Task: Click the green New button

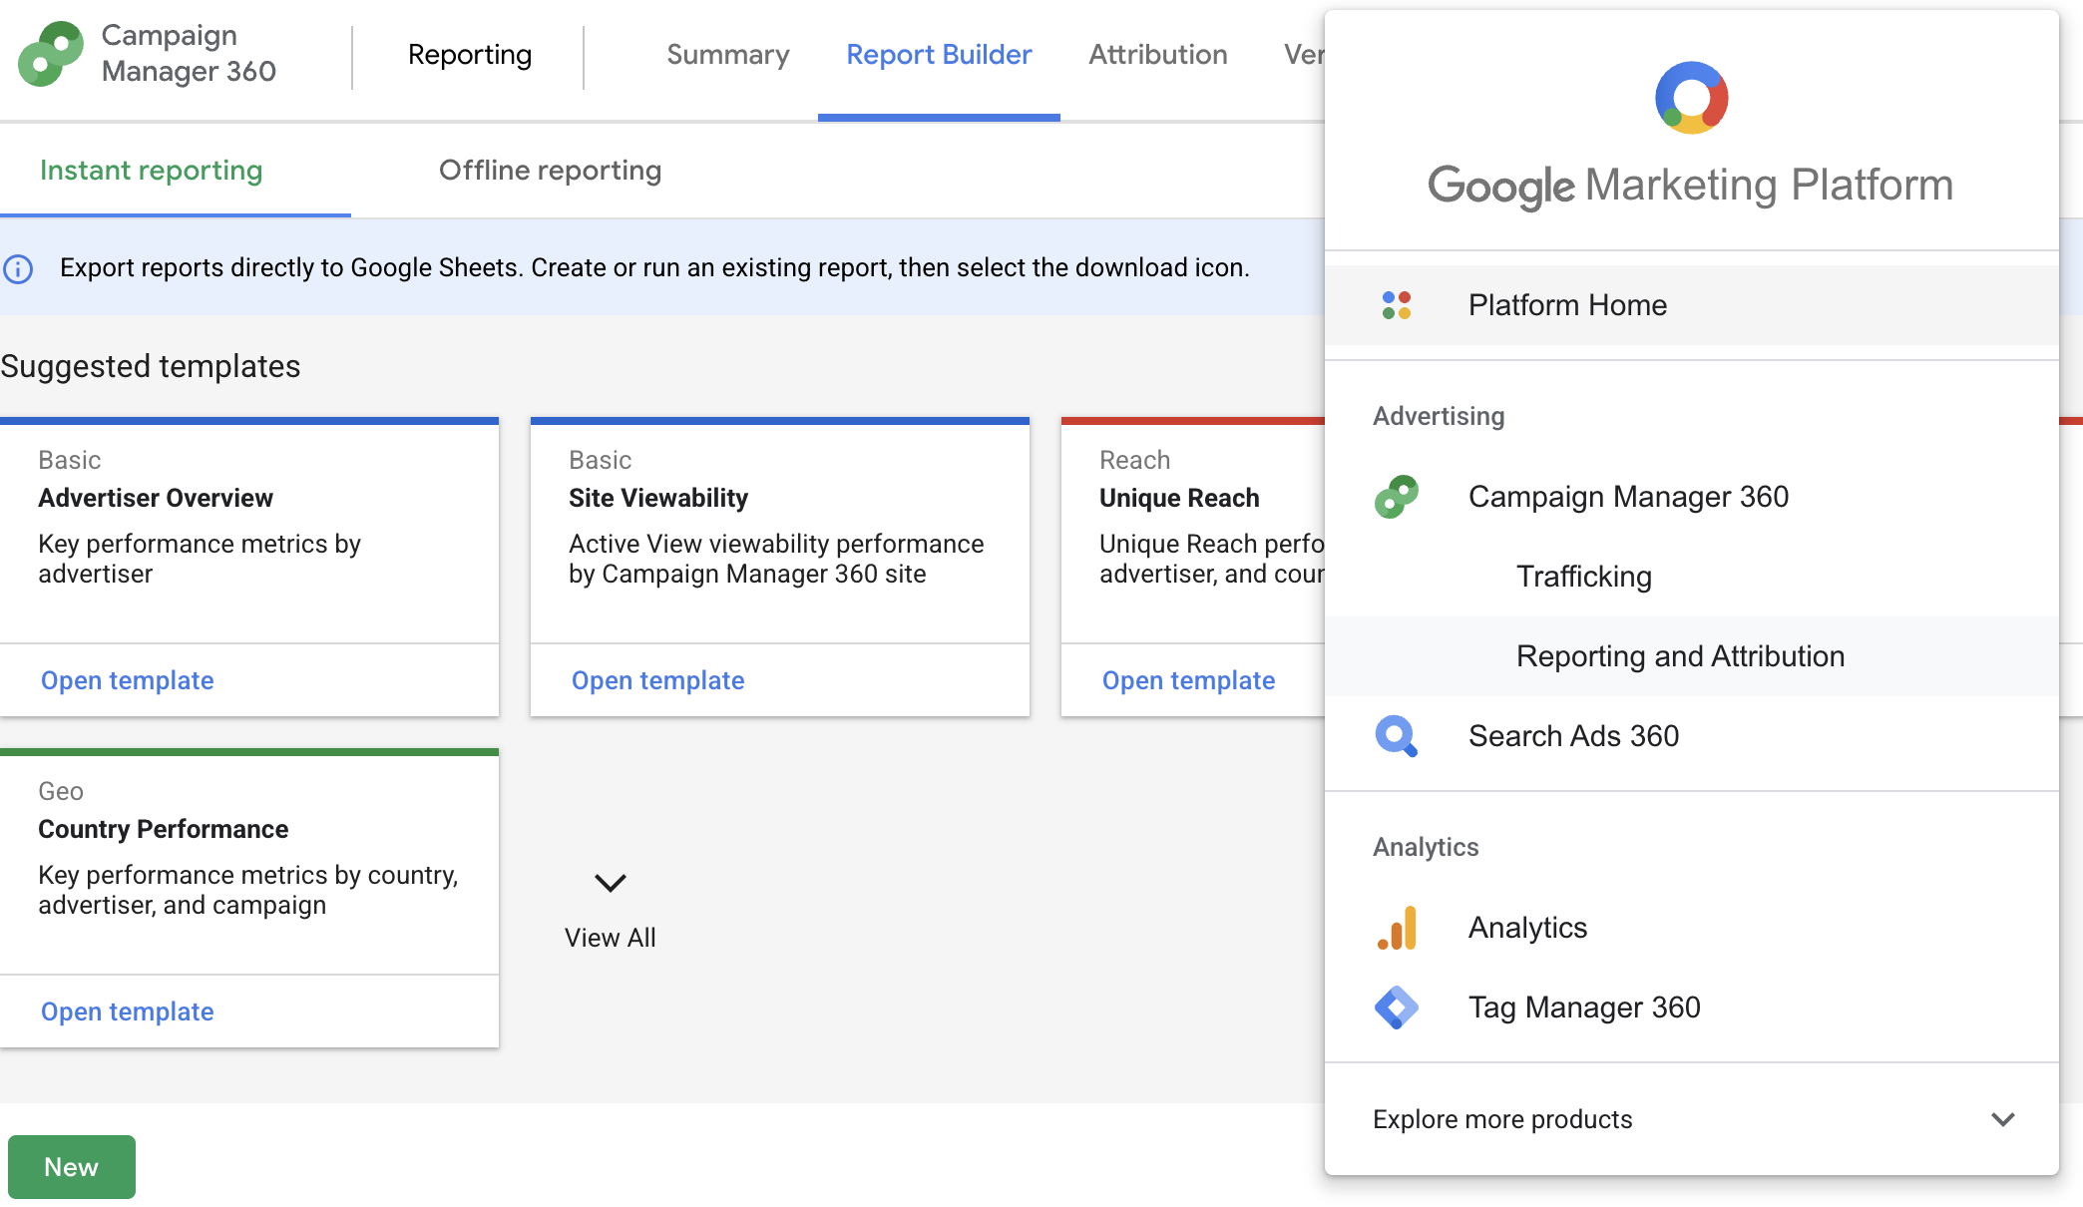Action: click(x=72, y=1167)
